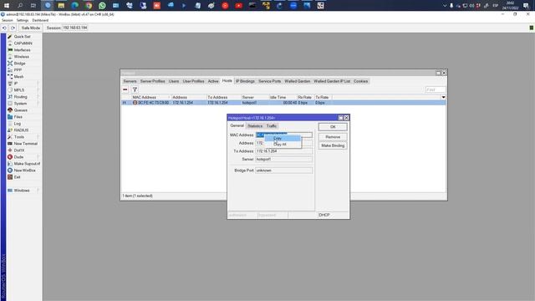Image resolution: width=535 pixels, height=301 pixels.
Task: Open the Dot1X menu
Action: point(18,150)
